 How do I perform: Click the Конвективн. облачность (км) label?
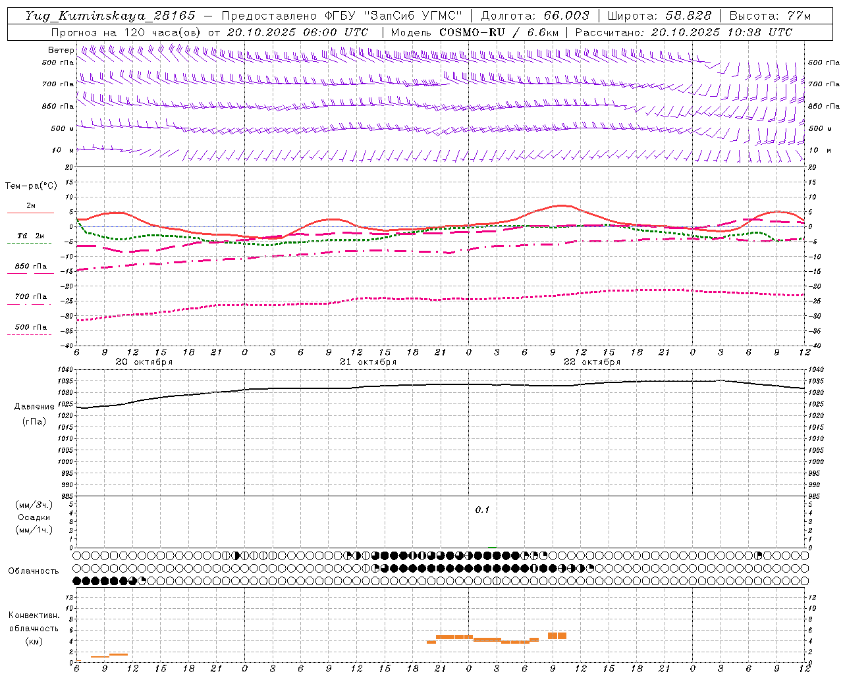click(34, 628)
